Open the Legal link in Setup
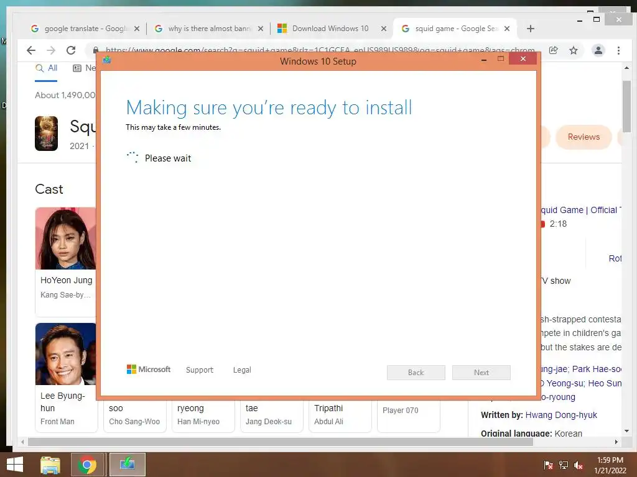The height and width of the screenshot is (477, 637). [242, 370]
